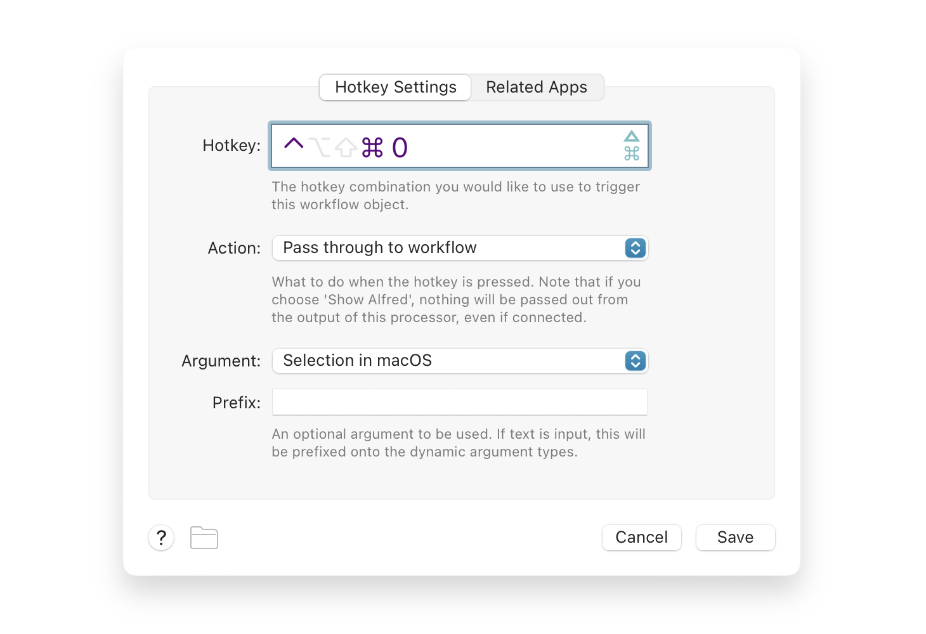Viewport: 926px width, 634px height.
Task: Click the teal triangle icon in hotkey field
Action: click(632, 136)
